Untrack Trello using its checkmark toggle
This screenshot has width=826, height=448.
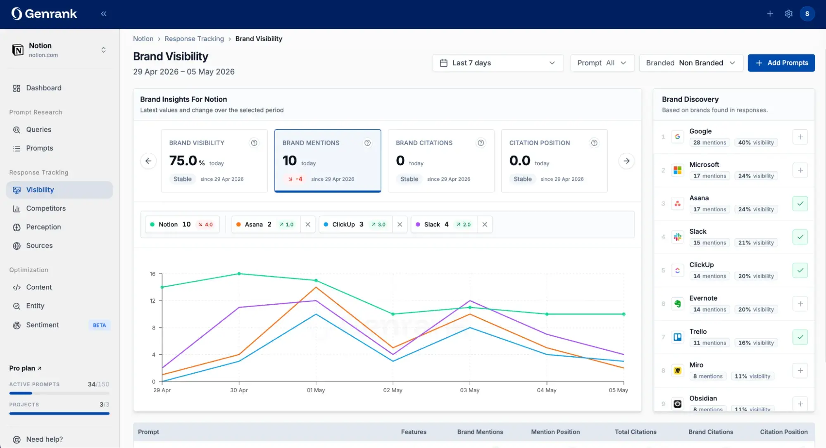click(x=800, y=337)
